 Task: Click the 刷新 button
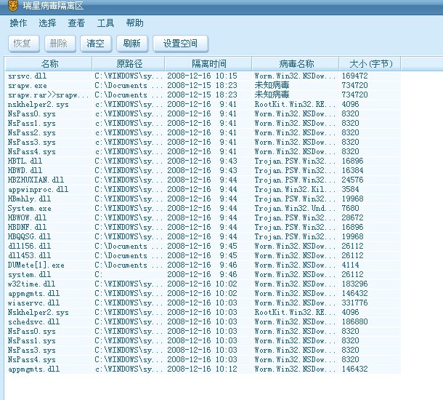pos(132,44)
